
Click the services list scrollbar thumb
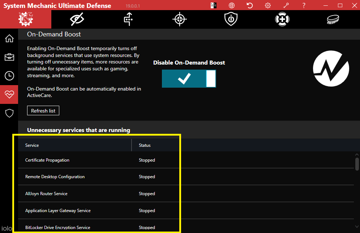point(357,164)
